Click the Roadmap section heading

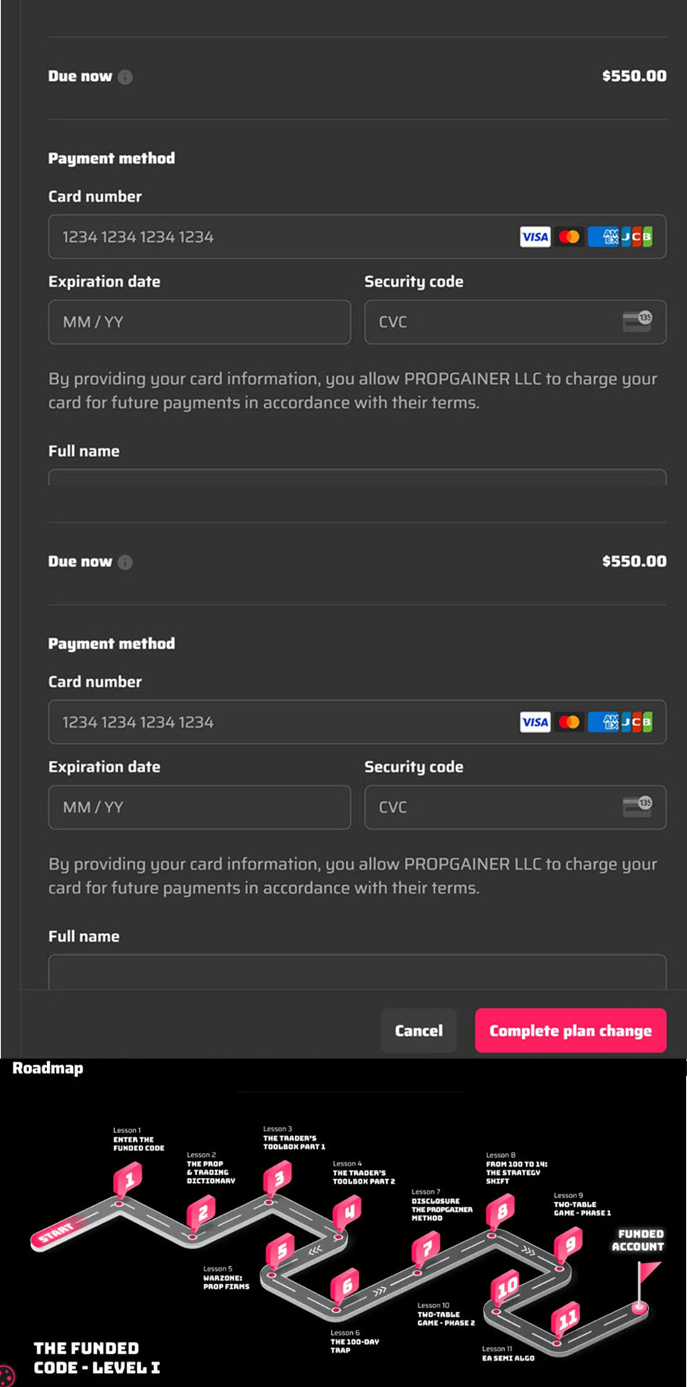(48, 1068)
